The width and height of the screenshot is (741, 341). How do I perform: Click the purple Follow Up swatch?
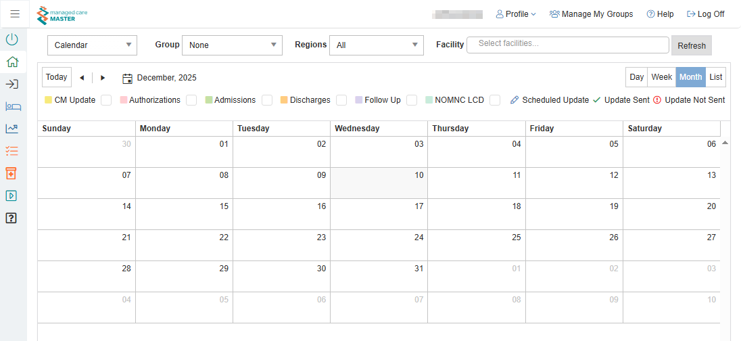click(x=359, y=100)
